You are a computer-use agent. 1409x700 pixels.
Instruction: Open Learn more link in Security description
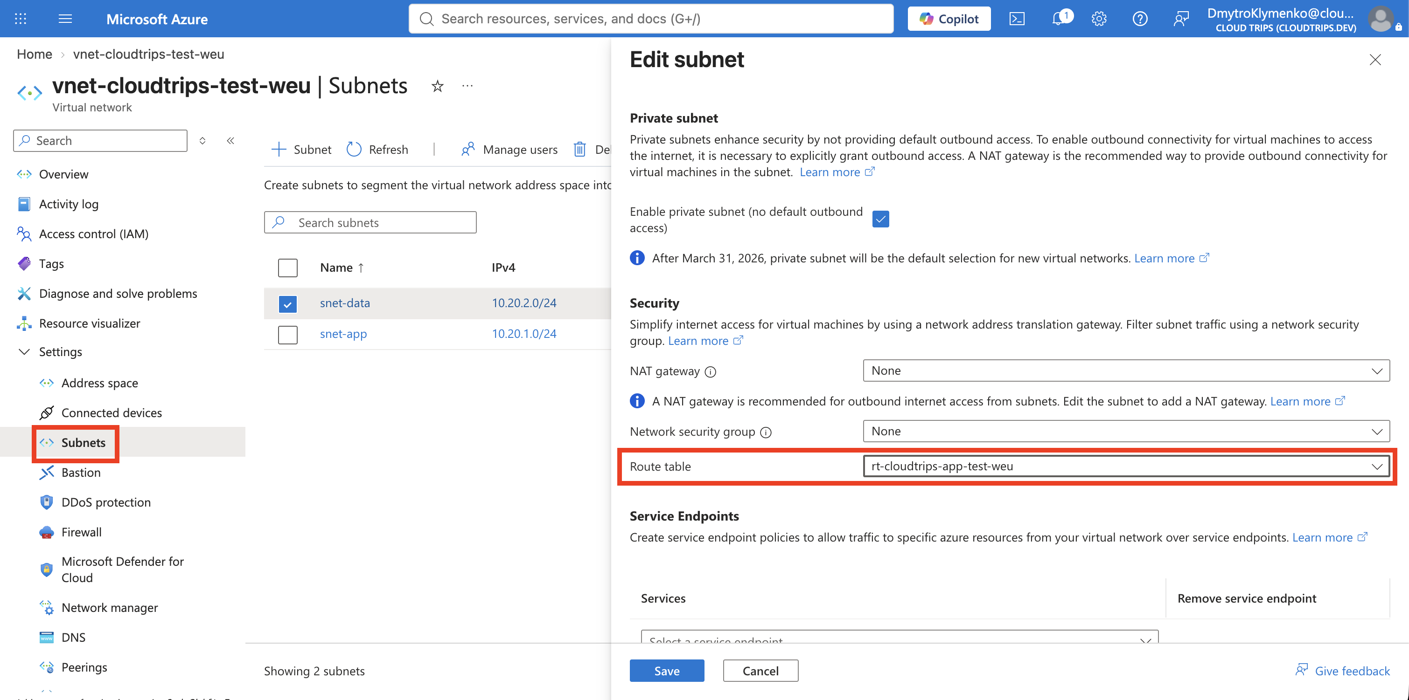tap(705, 341)
